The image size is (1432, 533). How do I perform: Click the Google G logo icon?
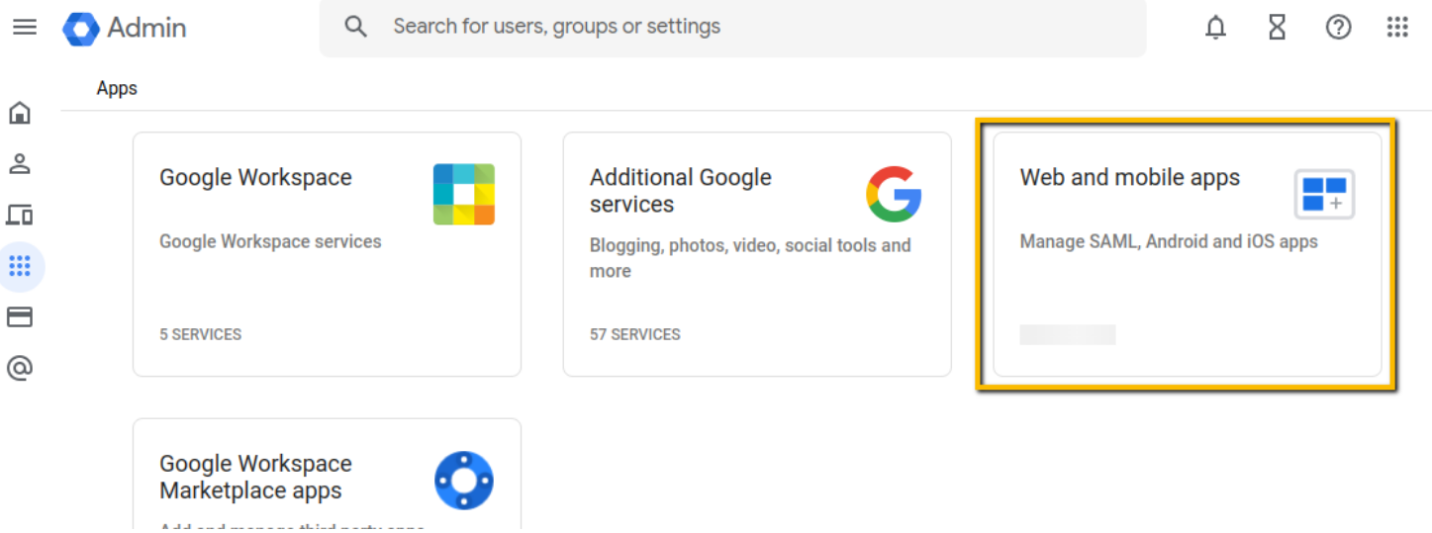(894, 194)
